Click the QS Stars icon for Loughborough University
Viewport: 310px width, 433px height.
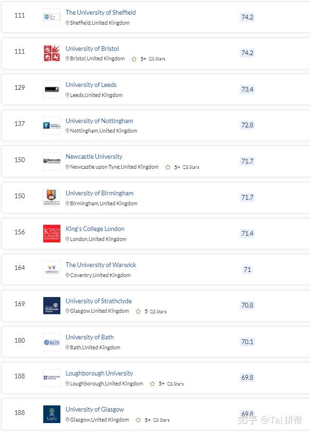click(x=152, y=384)
